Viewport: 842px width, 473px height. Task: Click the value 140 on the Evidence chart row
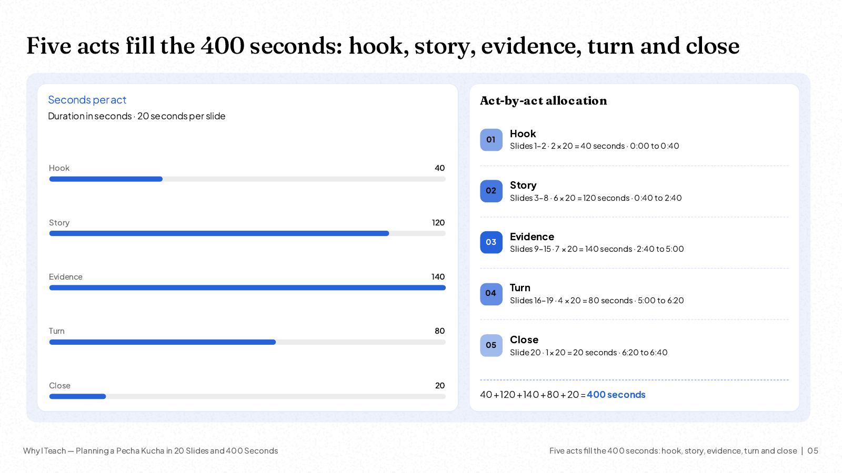(x=438, y=277)
